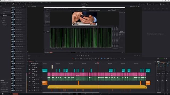The image size is (170, 95).
Task: Collapse the Toolbox tree group
Action: (1, 8)
